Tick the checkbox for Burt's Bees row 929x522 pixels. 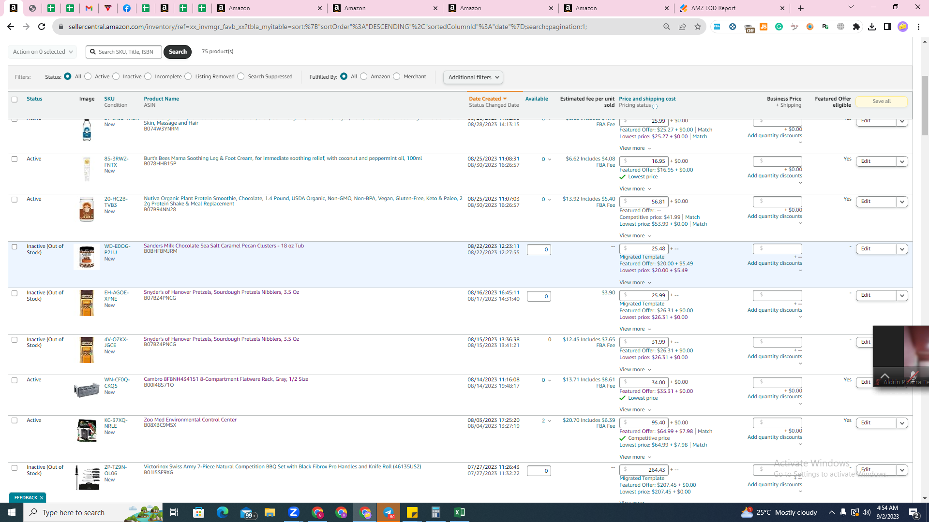[x=15, y=159]
